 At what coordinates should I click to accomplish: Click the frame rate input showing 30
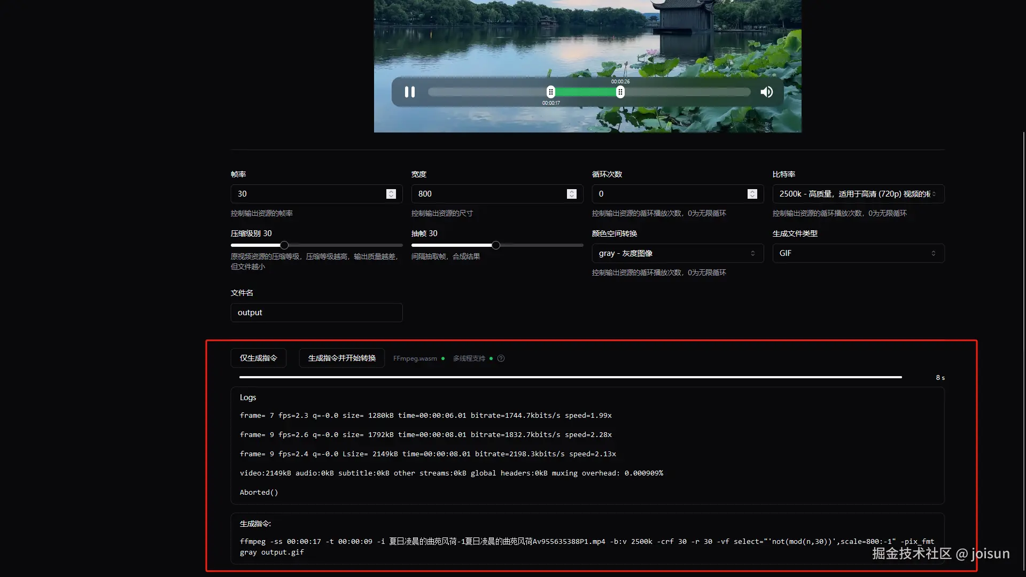307,194
